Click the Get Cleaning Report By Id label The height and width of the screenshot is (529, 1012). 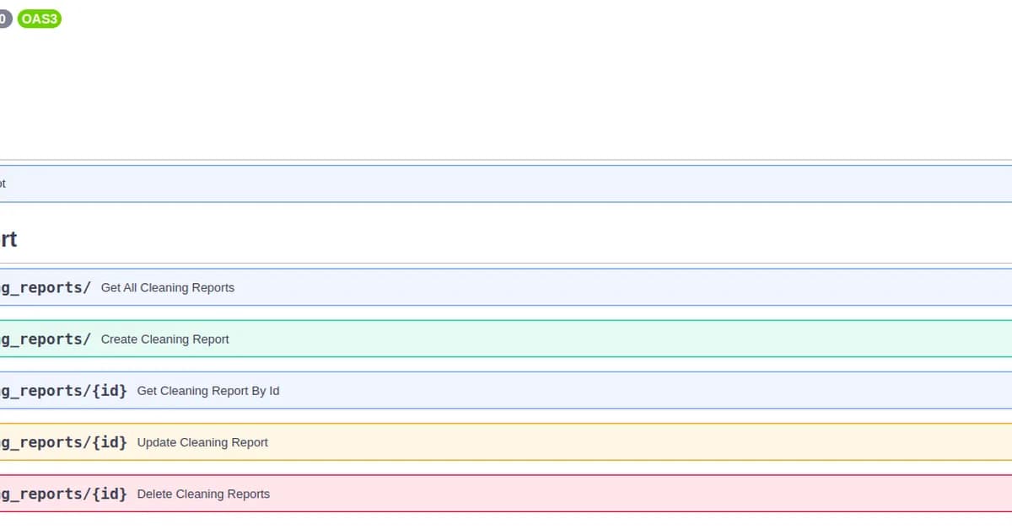[207, 390]
